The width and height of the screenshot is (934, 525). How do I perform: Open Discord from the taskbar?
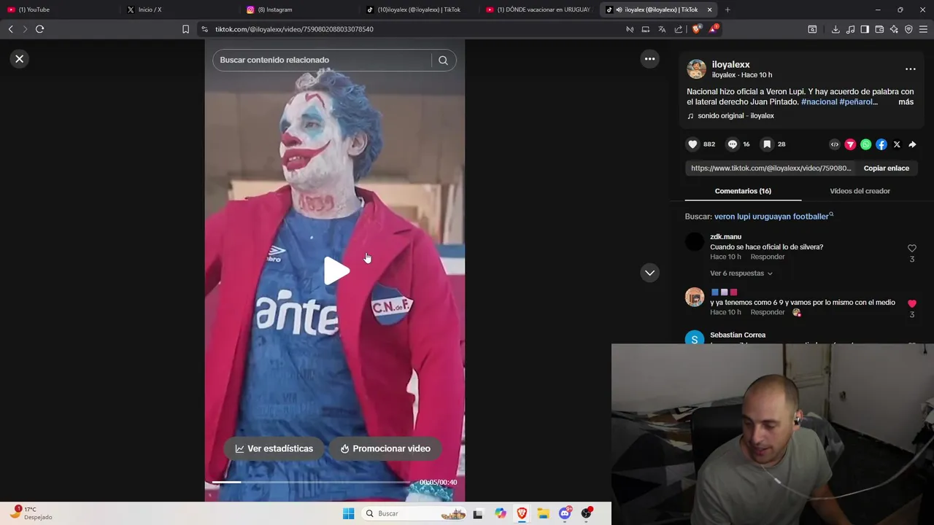565,513
